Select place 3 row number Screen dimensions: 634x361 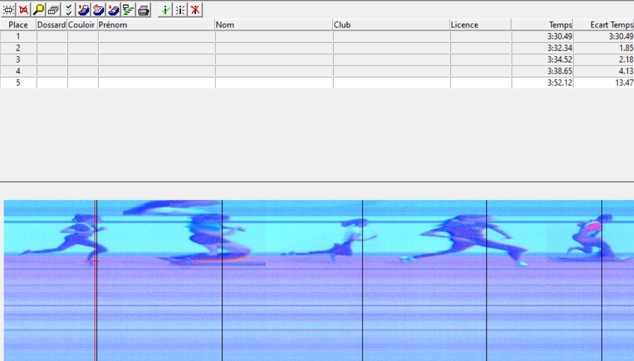18,59
